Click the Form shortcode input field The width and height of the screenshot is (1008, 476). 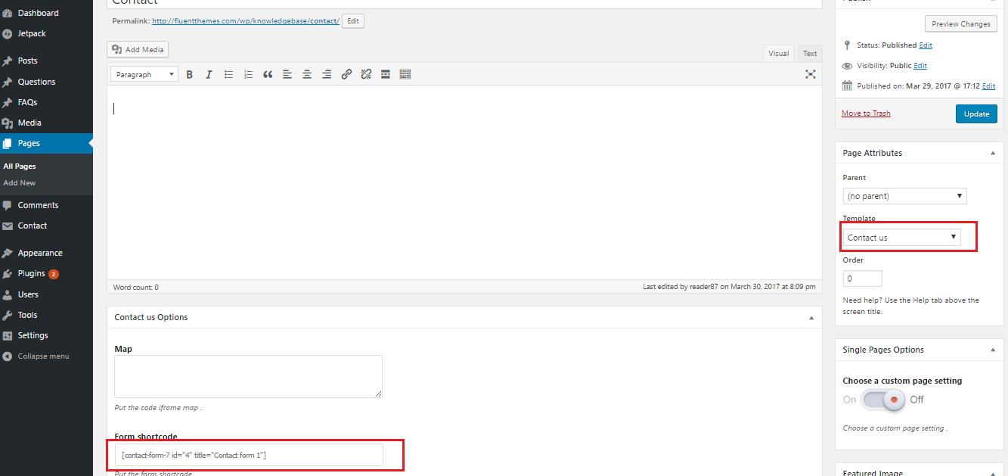tap(249, 455)
